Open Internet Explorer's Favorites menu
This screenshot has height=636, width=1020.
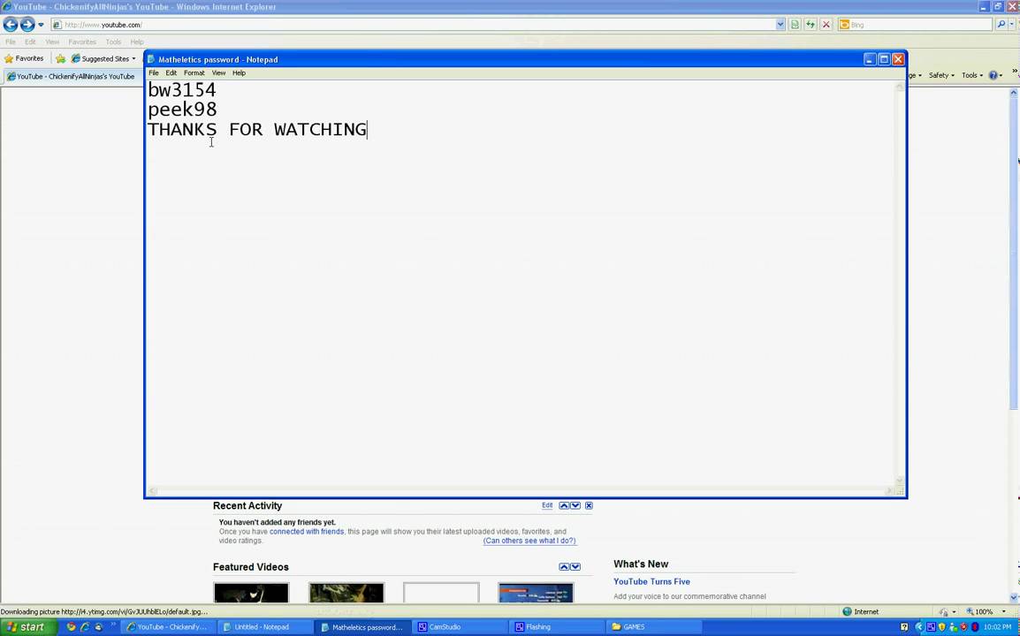(82, 42)
